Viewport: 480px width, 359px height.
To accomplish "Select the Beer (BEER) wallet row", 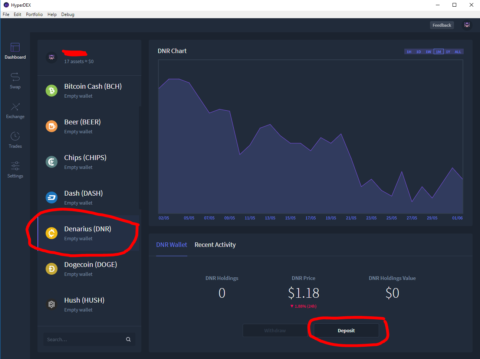I will [x=89, y=126].
